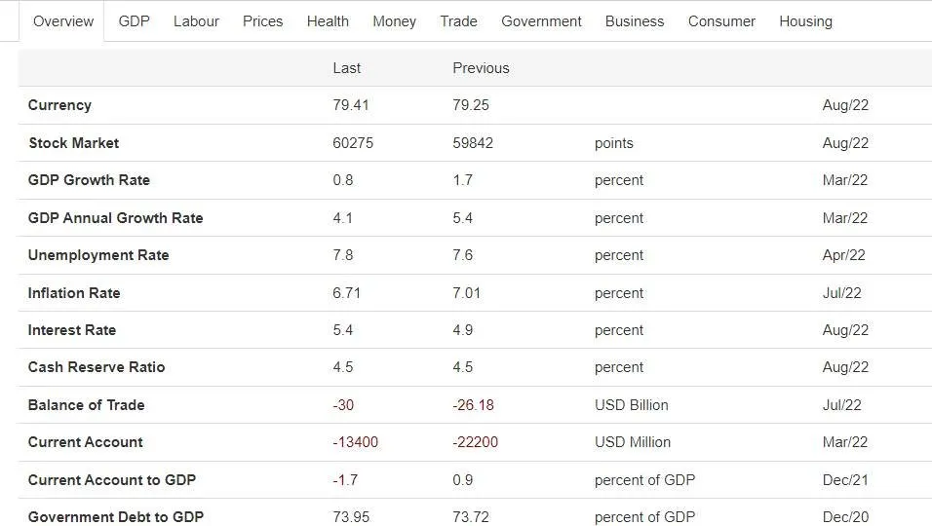932x526 pixels.
Task: Open the Money tab
Action: pos(394,21)
